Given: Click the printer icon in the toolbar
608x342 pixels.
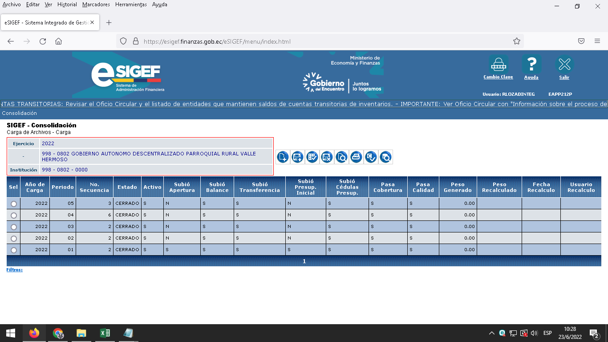Looking at the screenshot, I should tap(356, 157).
